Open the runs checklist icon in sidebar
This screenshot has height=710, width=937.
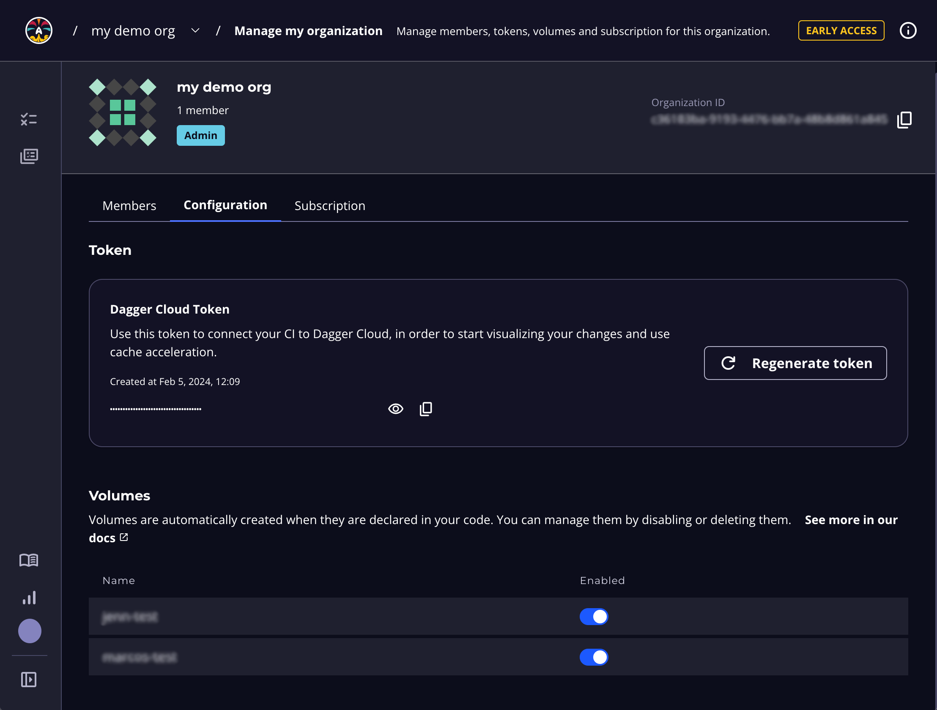pos(29,120)
